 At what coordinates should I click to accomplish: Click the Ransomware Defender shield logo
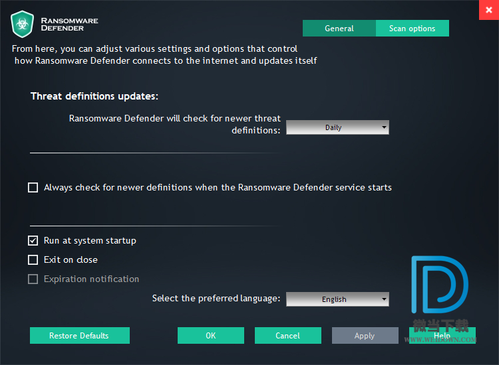pos(22,24)
